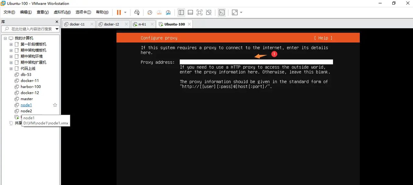Close the m-61 tab
This screenshot has width=413, height=185.
click(x=152, y=24)
